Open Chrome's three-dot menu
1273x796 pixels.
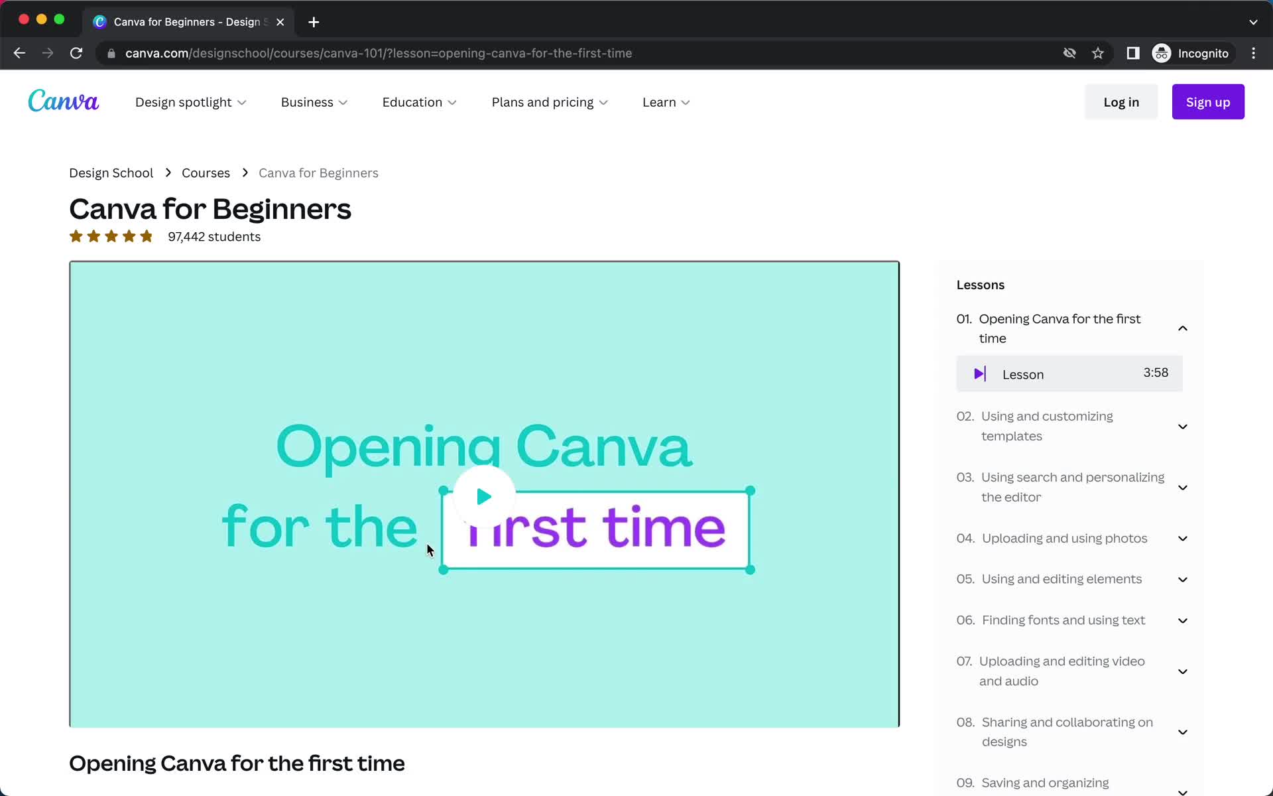pos(1254,53)
